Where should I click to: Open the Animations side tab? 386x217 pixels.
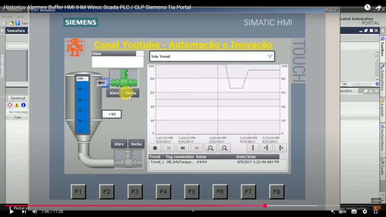point(382,78)
